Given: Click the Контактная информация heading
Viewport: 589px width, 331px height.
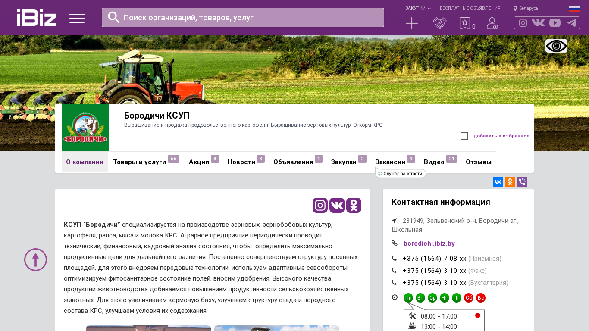Looking at the screenshot, I should tap(441, 202).
